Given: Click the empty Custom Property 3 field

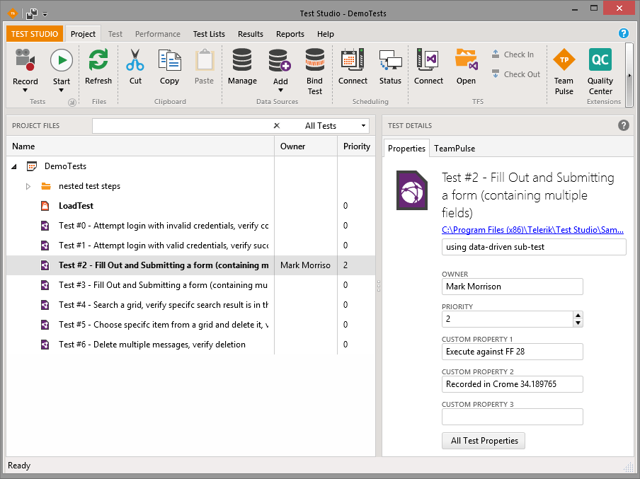Looking at the screenshot, I should (x=513, y=417).
